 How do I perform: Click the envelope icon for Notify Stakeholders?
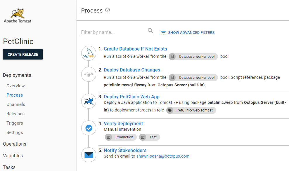click(89, 155)
